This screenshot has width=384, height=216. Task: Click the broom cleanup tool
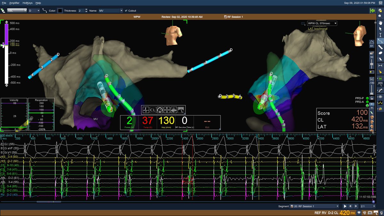click(380, 72)
